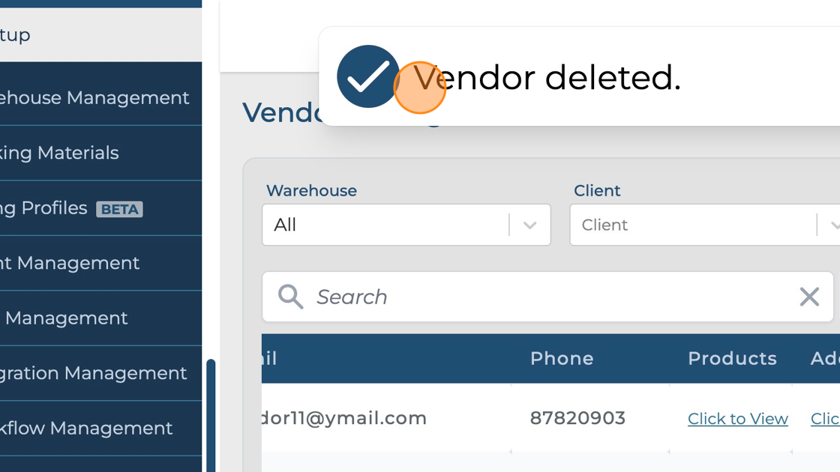Click the Products column header
The width and height of the screenshot is (840, 472).
tap(732, 359)
